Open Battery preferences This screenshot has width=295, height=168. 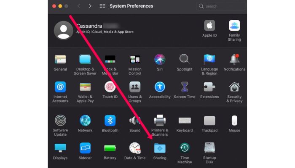[110, 148]
